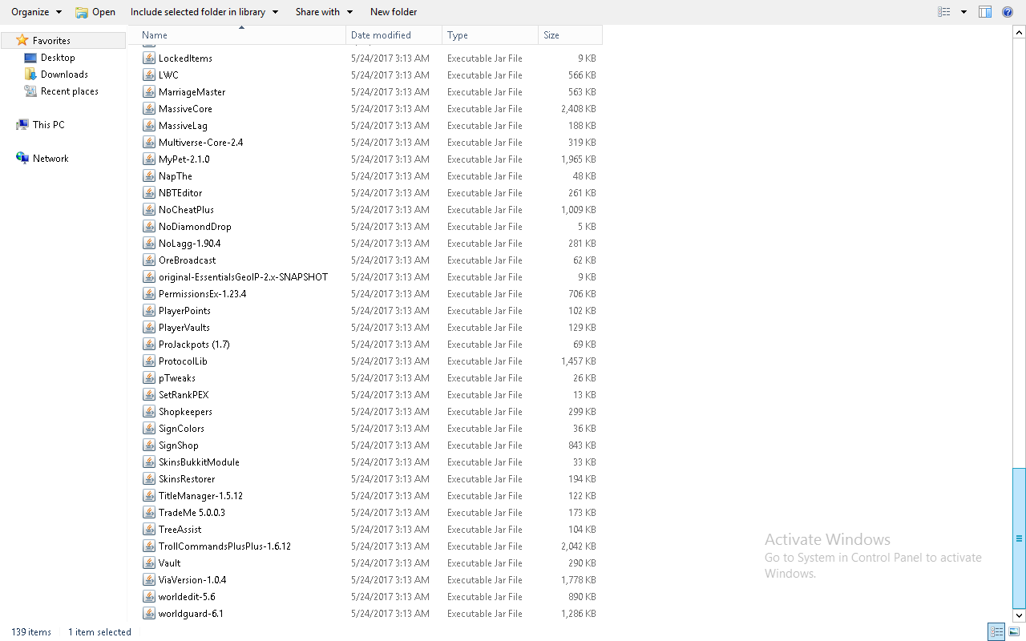1026x641 pixels.
Task: Click the Favorites star icon
Action: [x=22, y=40]
